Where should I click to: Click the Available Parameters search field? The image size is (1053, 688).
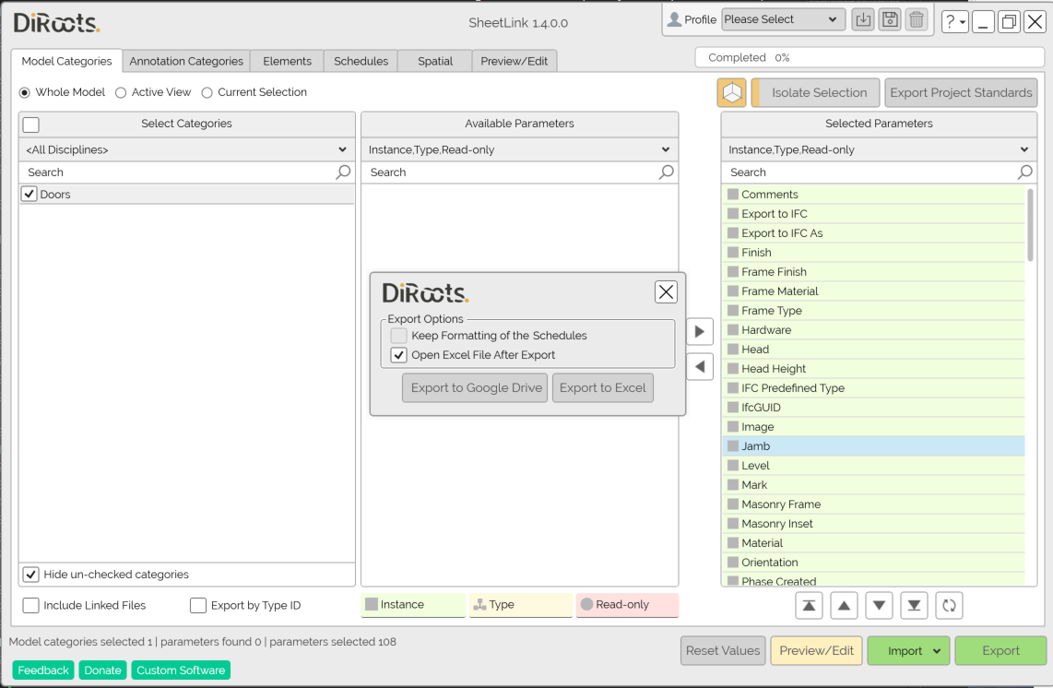tap(520, 172)
